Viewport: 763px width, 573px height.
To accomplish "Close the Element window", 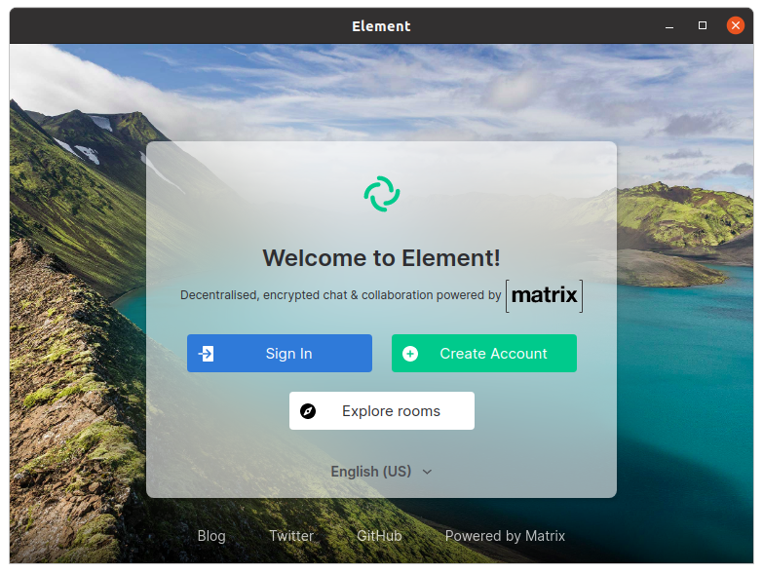I will point(736,25).
